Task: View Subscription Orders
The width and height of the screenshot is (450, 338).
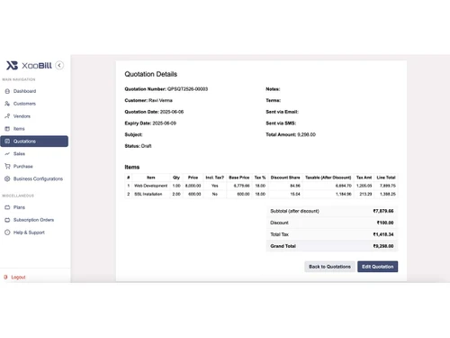Action: (x=33, y=220)
